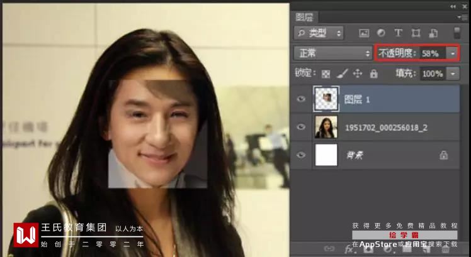This screenshot has height=257, width=471.
Task: Select the 图层 1 layer thumbnail
Action: (x=326, y=99)
